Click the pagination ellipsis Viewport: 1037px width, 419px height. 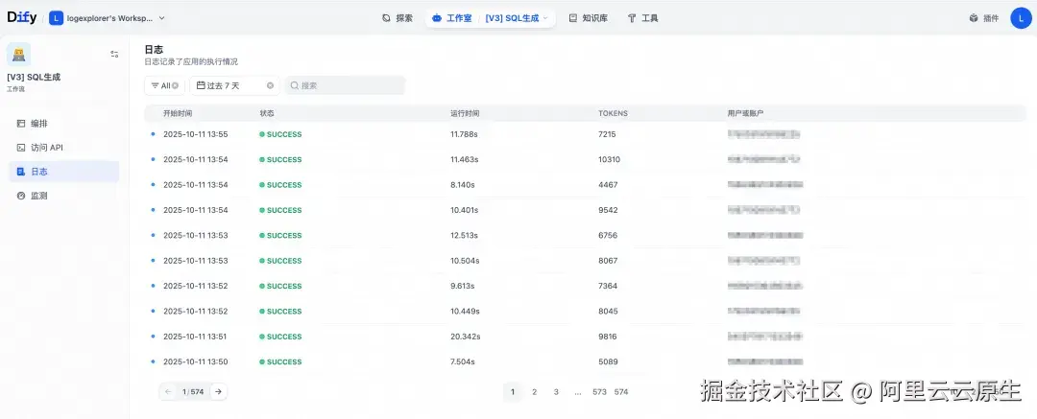pos(578,392)
